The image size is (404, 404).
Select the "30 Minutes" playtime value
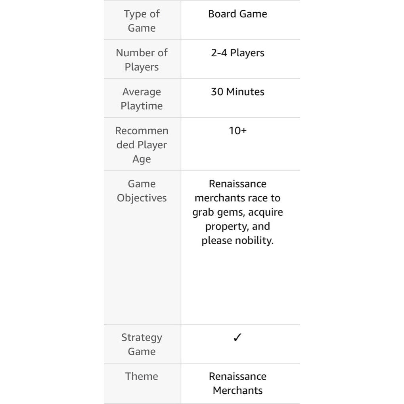(x=237, y=92)
